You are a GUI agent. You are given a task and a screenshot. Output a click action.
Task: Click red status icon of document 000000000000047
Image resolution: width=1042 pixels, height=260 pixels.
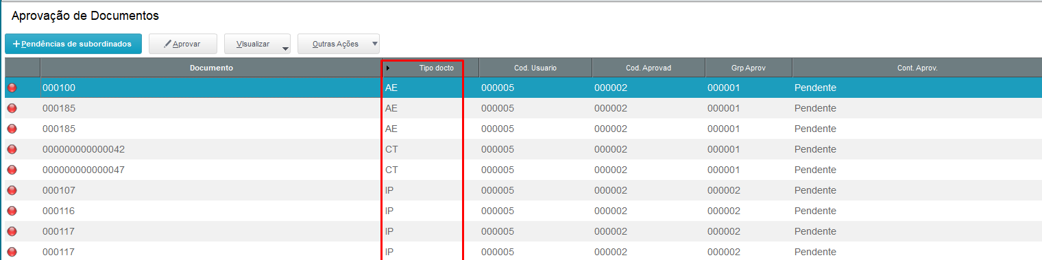coord(12,170)
